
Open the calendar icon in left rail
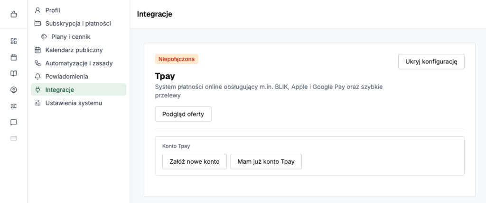14,57
